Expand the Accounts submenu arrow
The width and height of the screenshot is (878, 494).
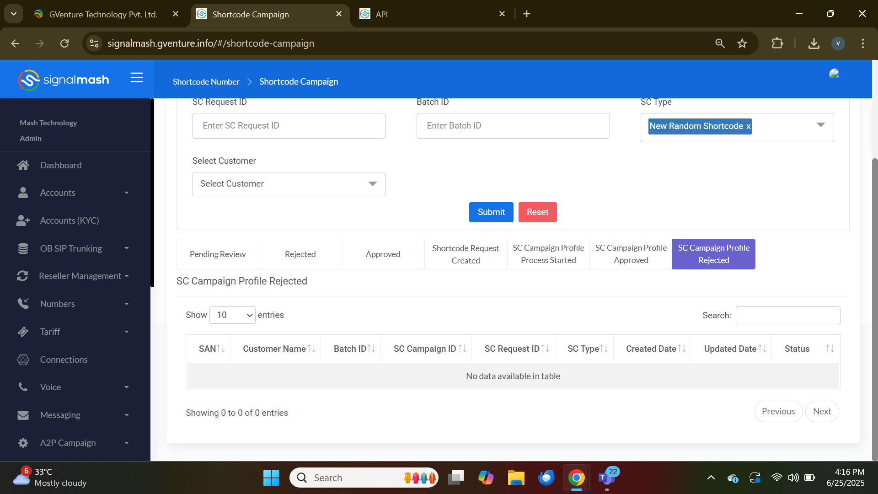127,193
